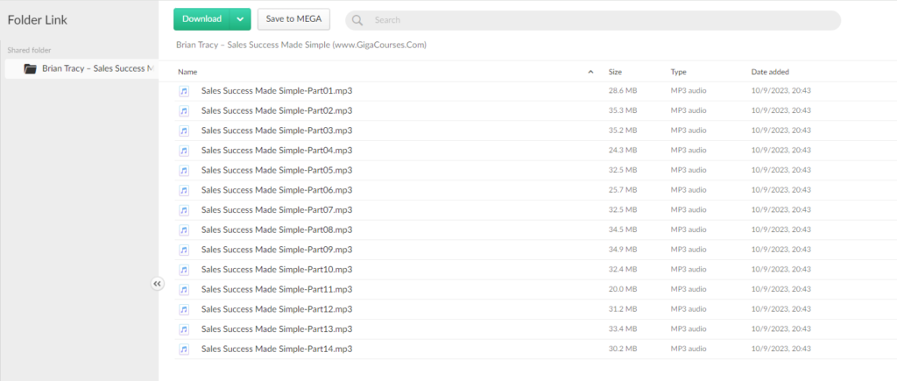
Task: Click the folder icon for Brian Tracy
Action: pyautogui.click(x=31, y=68)
